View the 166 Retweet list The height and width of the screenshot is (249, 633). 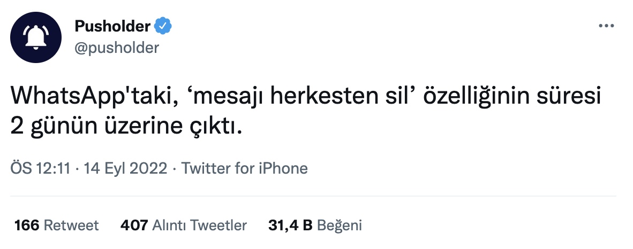tap(57, 225)
